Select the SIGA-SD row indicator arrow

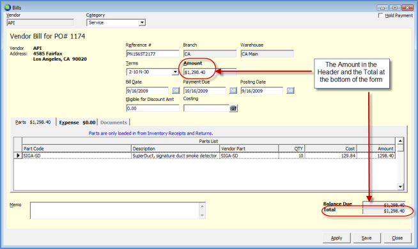point(18,156)
